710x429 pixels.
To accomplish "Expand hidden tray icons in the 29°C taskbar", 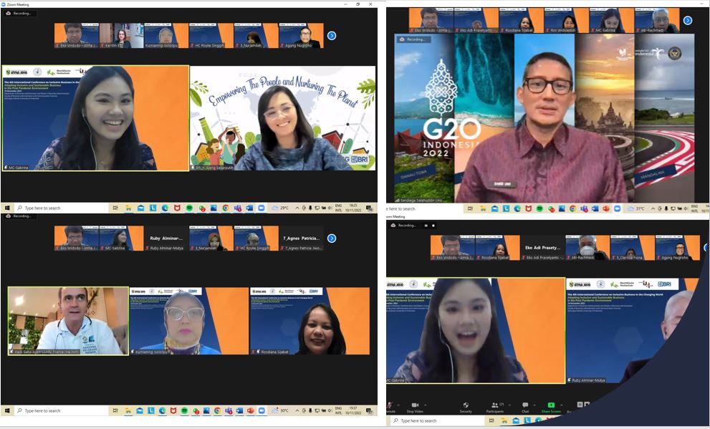I will (x=297, y=208).
